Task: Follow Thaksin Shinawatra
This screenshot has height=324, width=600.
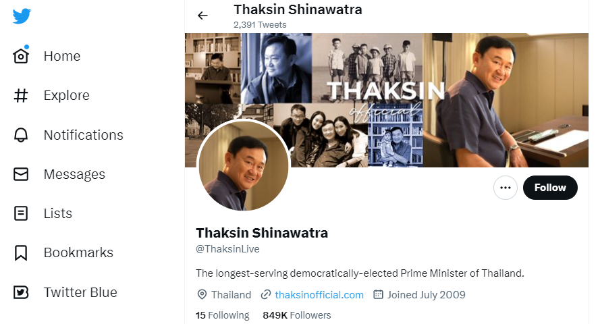Action: point(550,188)
